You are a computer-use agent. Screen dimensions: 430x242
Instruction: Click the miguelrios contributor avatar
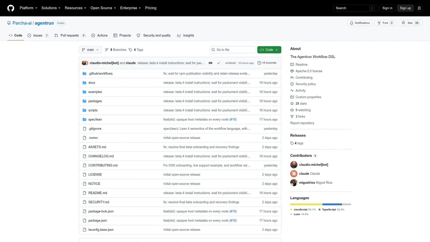pos(294,183)
